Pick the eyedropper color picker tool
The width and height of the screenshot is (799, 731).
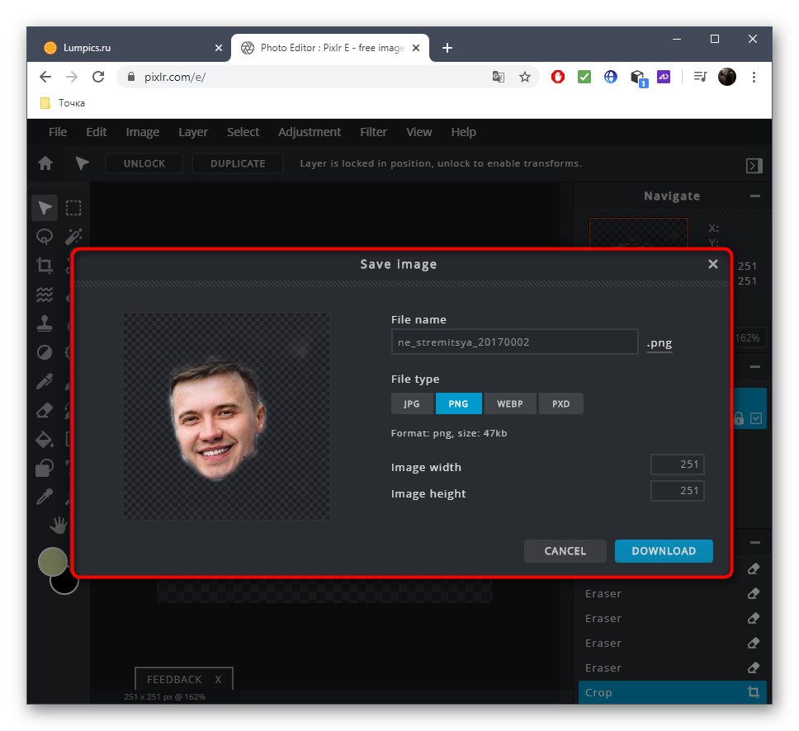45,497
